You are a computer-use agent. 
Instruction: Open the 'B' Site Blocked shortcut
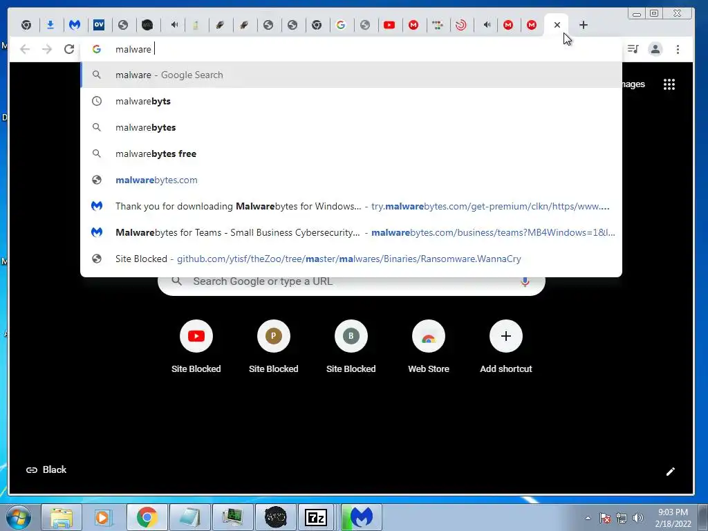351,347
